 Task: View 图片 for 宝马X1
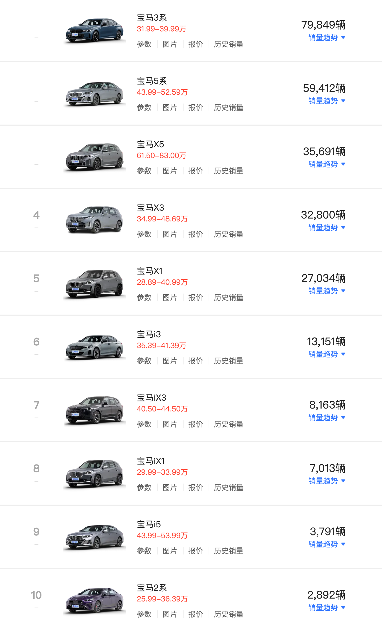coord(169,297)
